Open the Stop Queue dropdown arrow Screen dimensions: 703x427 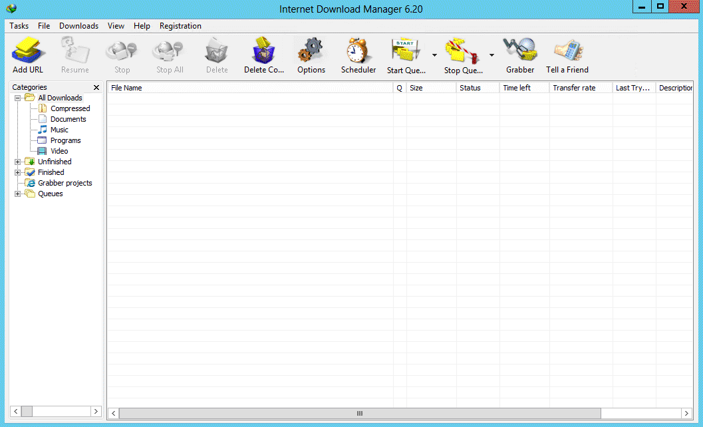(x=492, y=55)
